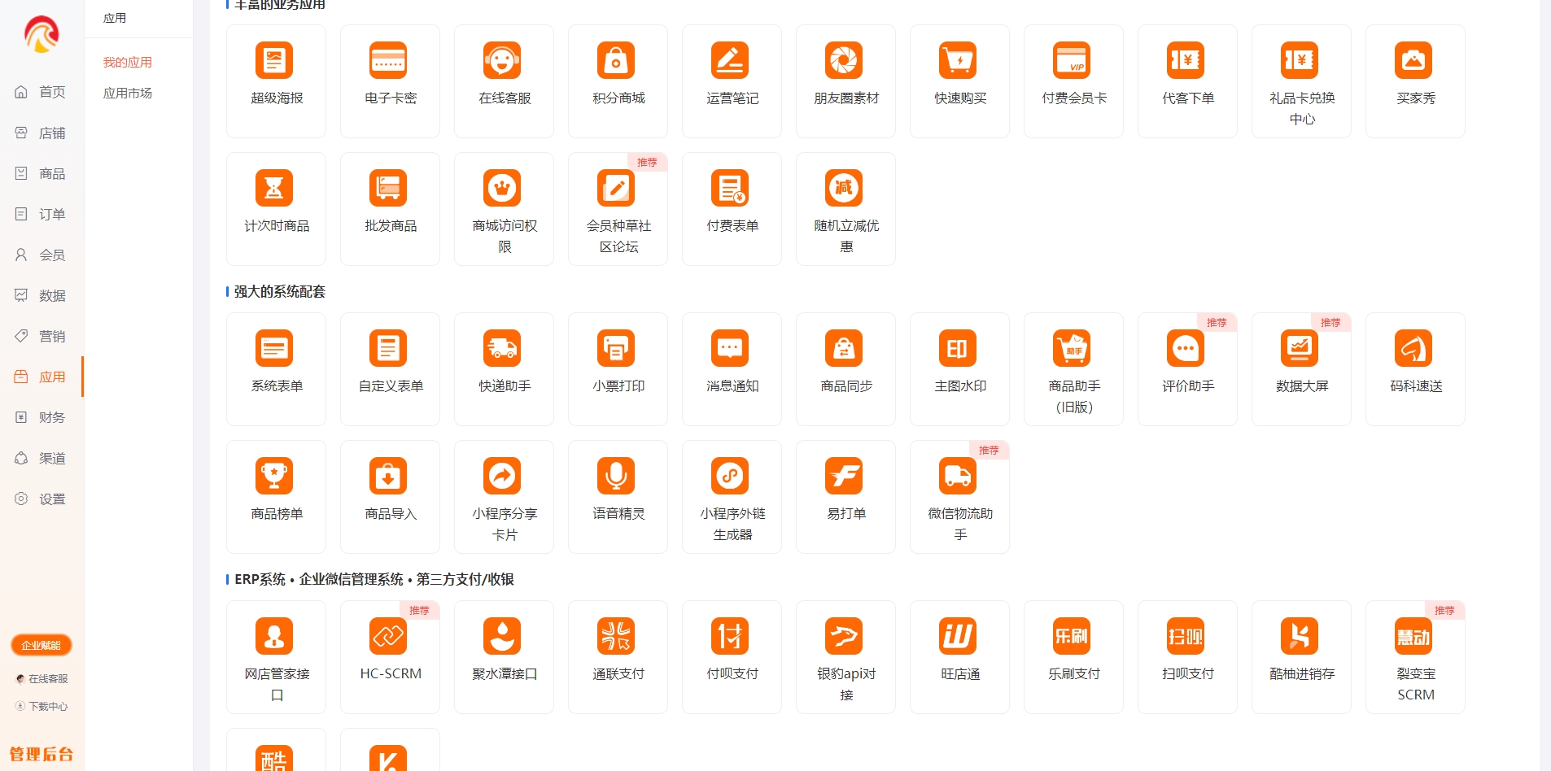
Task: Open 随机立减优惠 app
Action: click(x=845, y=209)
